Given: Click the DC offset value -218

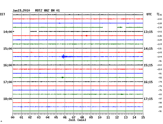Looking at the screenshot, I should point(159,69).
